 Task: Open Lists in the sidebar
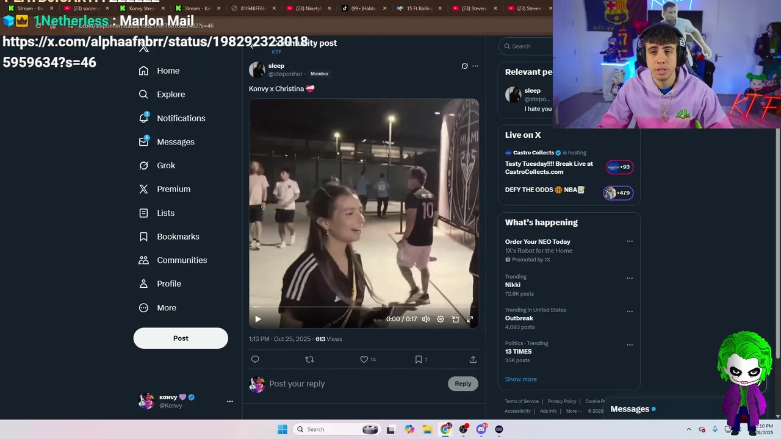157,213
